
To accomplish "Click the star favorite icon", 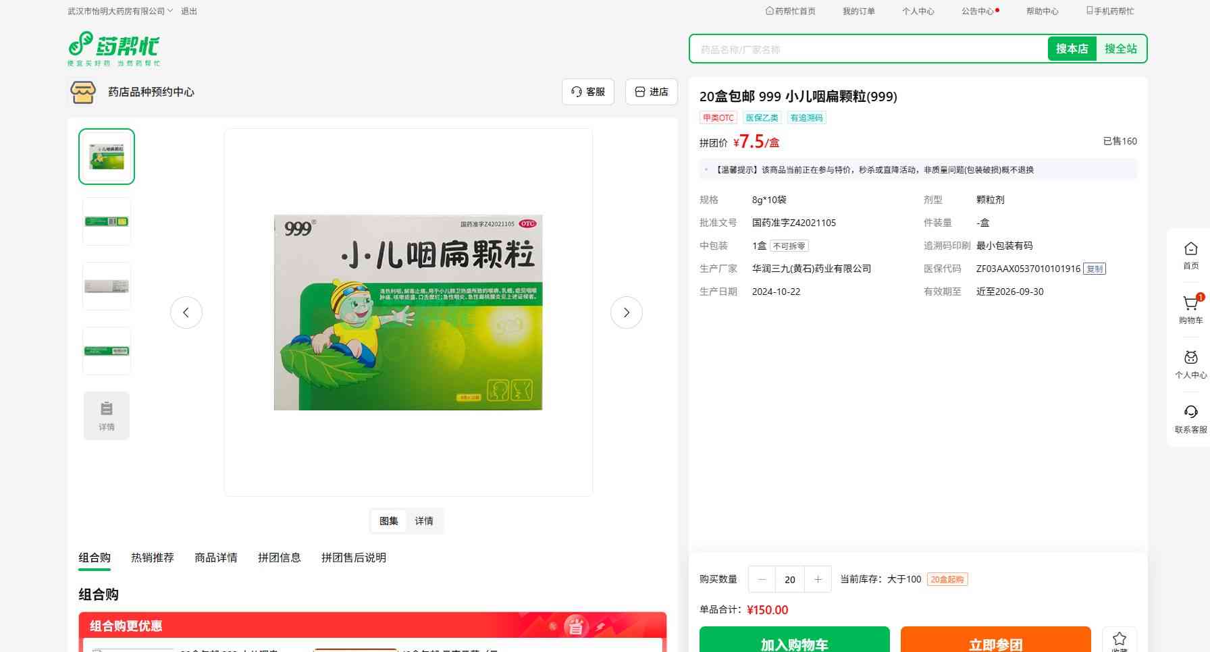I will (x=1119, y=639).
